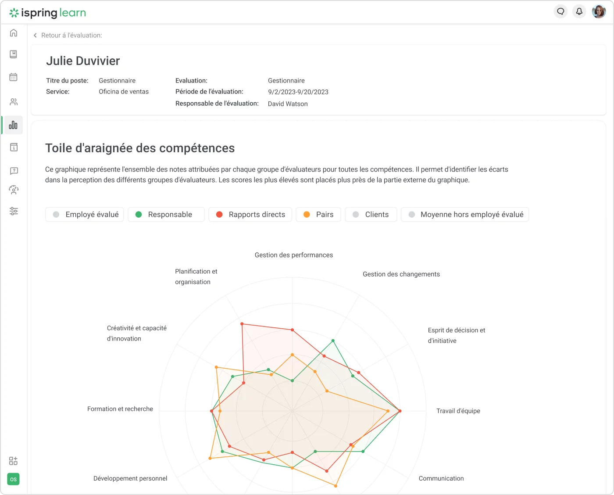This screenshot has height=495, width=614.
Task: Open the Calendar icon in sidebar
Action: point(13,77)
